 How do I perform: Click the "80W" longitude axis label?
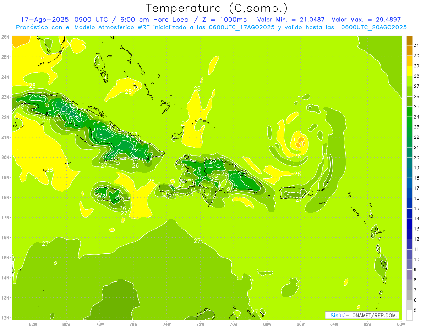pos(66,324)
